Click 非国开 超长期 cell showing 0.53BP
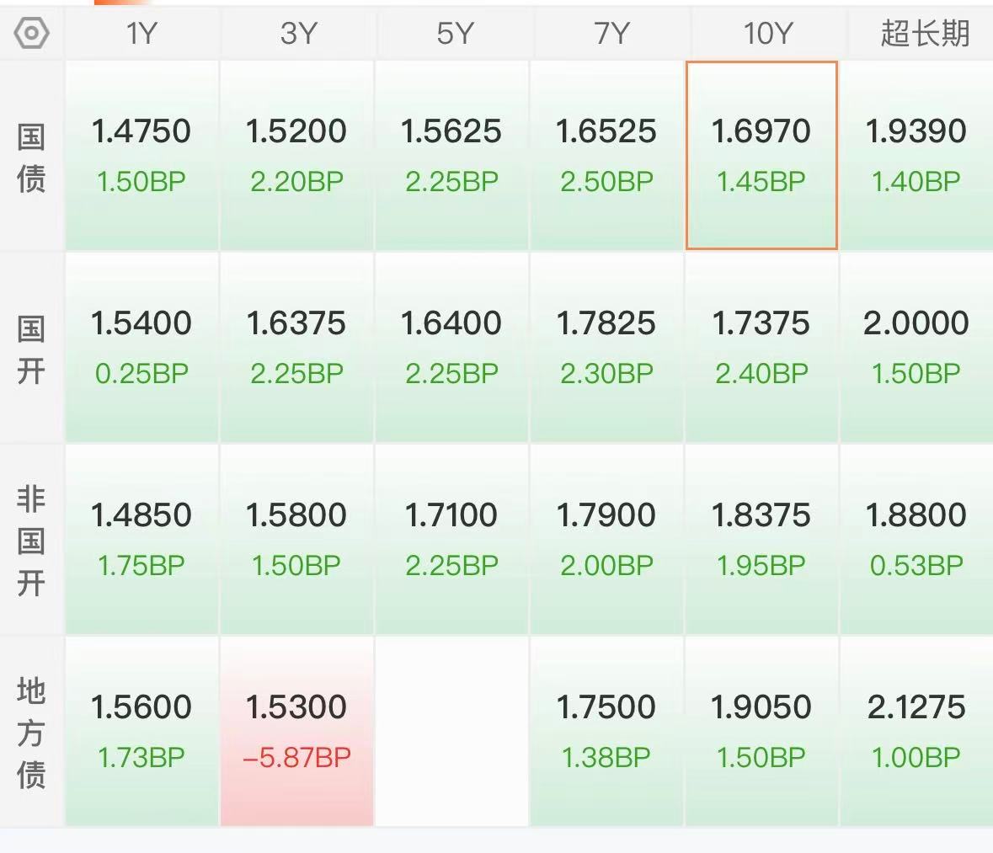993x853 pixels. 916,540
